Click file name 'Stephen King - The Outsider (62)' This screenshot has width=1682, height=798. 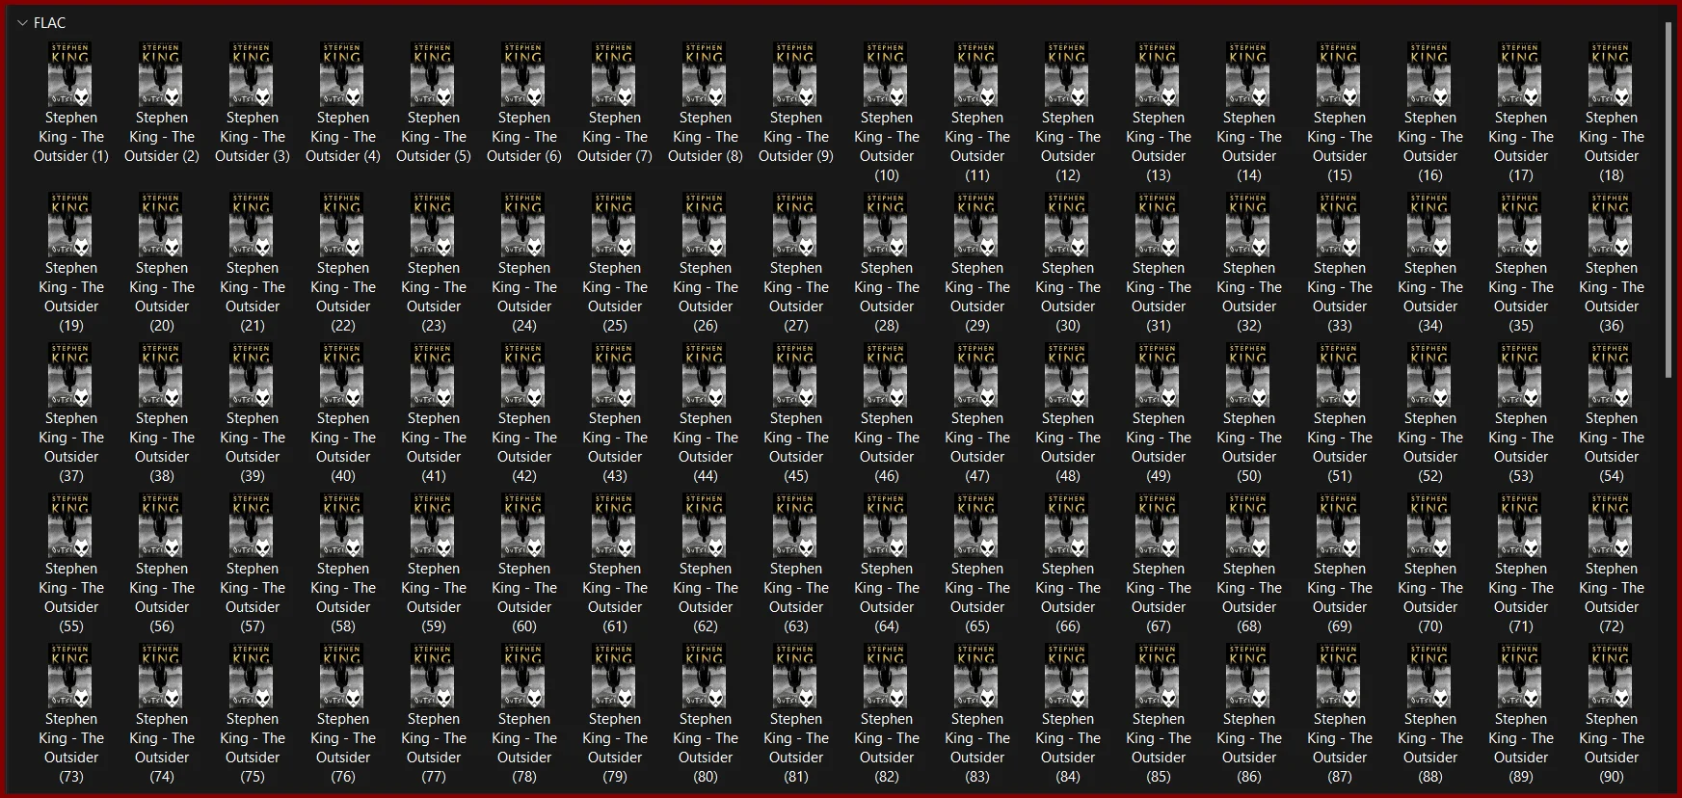click(706, 598)
